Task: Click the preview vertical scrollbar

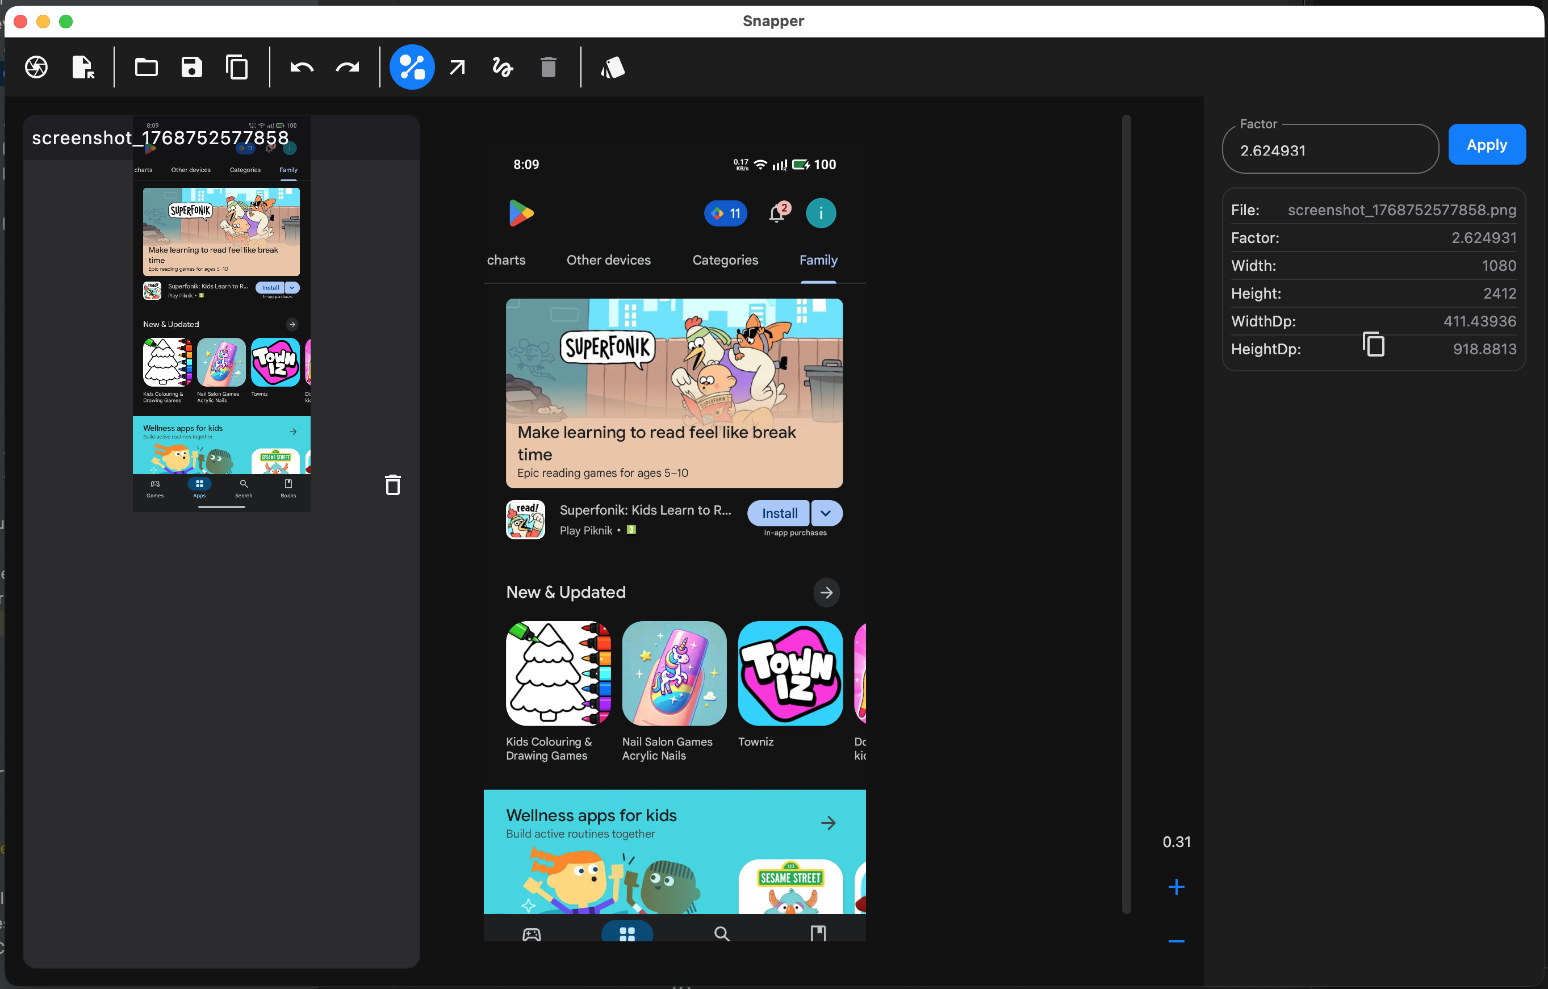Action: (x=1126, y=514)
